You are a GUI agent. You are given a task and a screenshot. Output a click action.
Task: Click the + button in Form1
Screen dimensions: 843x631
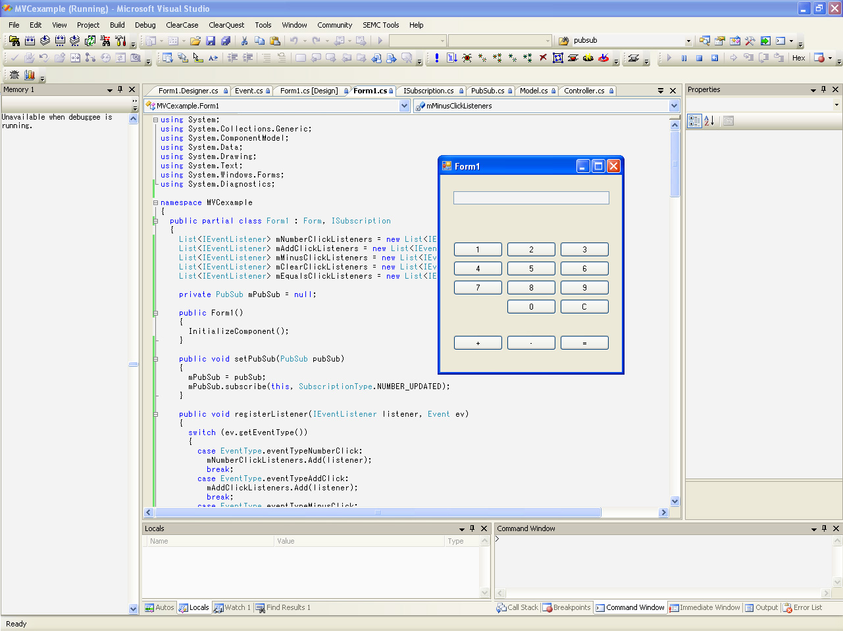pos(478,343)
